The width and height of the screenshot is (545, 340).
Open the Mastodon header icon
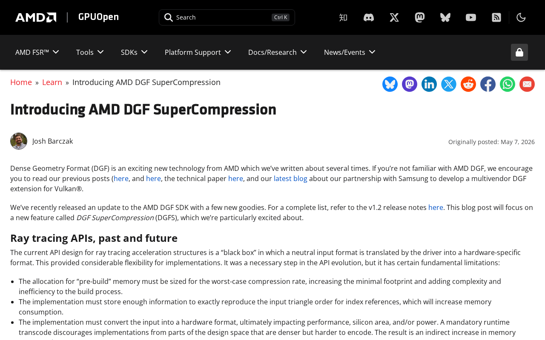(x=420, y=17)
